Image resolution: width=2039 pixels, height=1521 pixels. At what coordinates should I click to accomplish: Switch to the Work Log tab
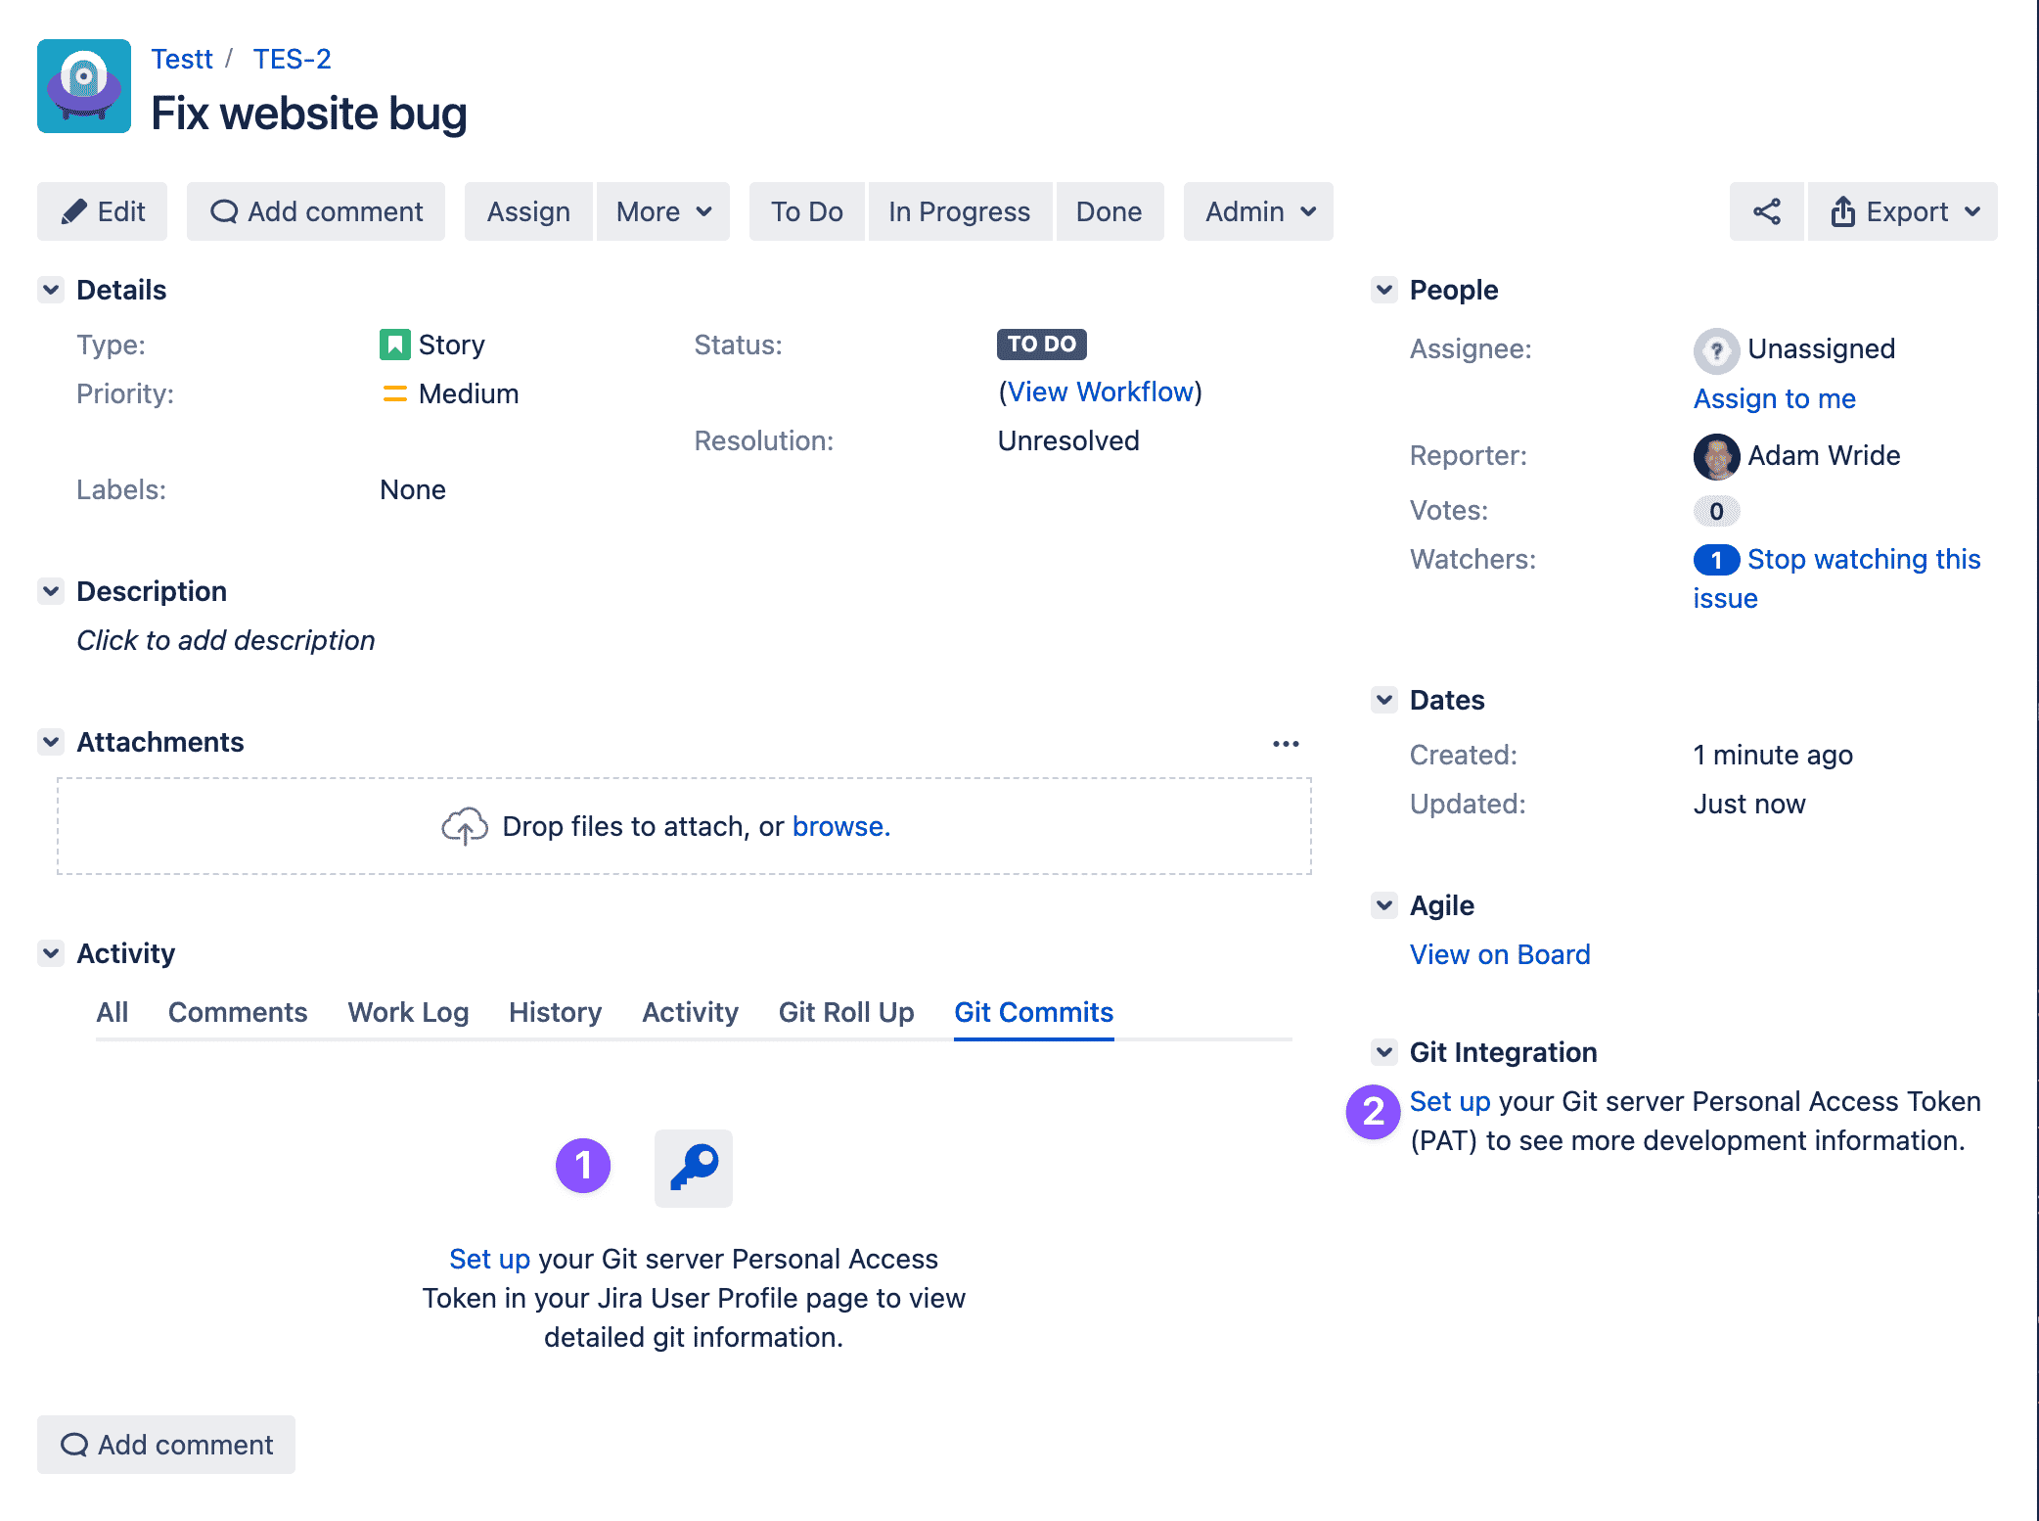pyautogui.click(x=408, y=1012)
